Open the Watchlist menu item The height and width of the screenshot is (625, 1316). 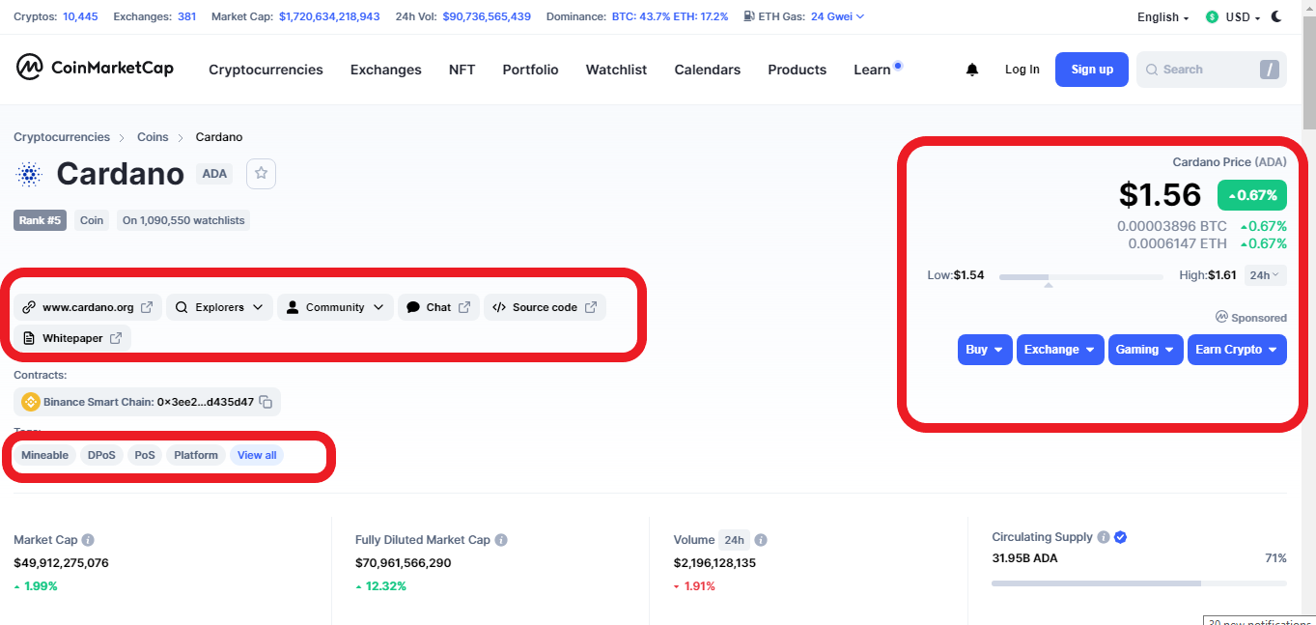coord(617,70)
